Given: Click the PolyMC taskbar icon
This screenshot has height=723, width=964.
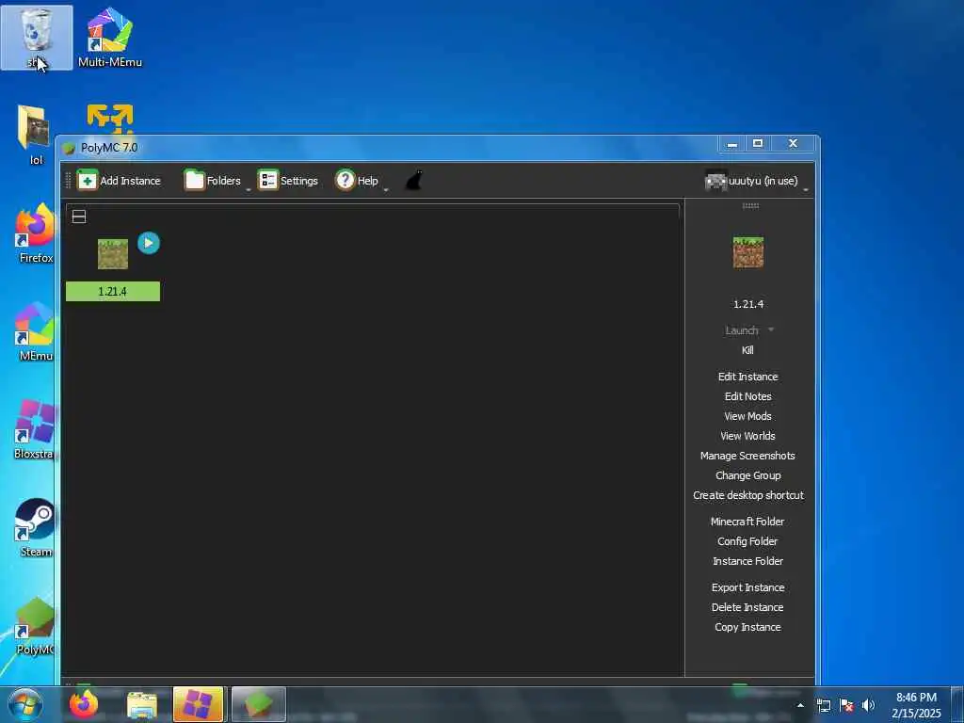Looking at the screenshot, I should [x=258, y=704].
